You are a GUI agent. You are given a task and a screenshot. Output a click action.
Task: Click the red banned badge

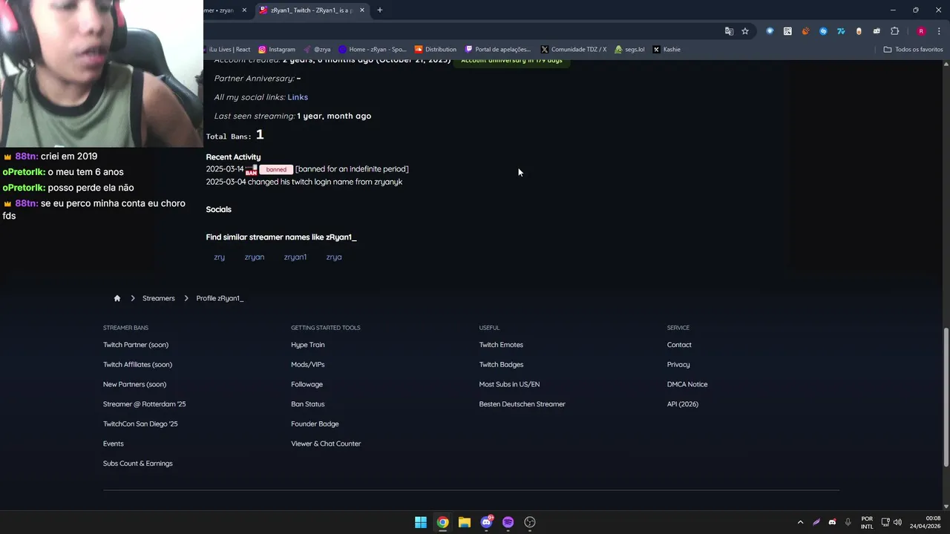pos(276,170)
